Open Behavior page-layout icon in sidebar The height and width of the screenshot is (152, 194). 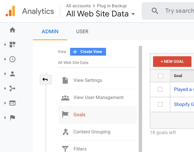coord(12,103)
